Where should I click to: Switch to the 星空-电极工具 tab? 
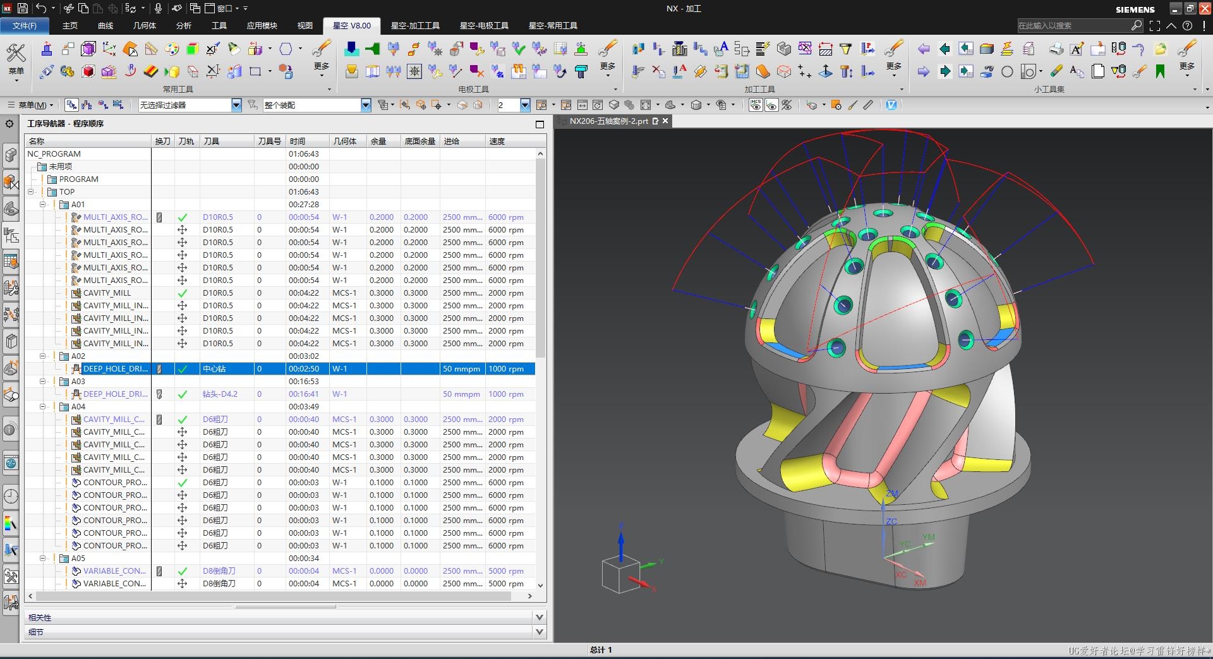coord(484,25)
